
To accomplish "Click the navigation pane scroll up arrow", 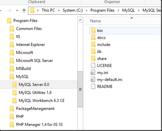I will point(80,20).
